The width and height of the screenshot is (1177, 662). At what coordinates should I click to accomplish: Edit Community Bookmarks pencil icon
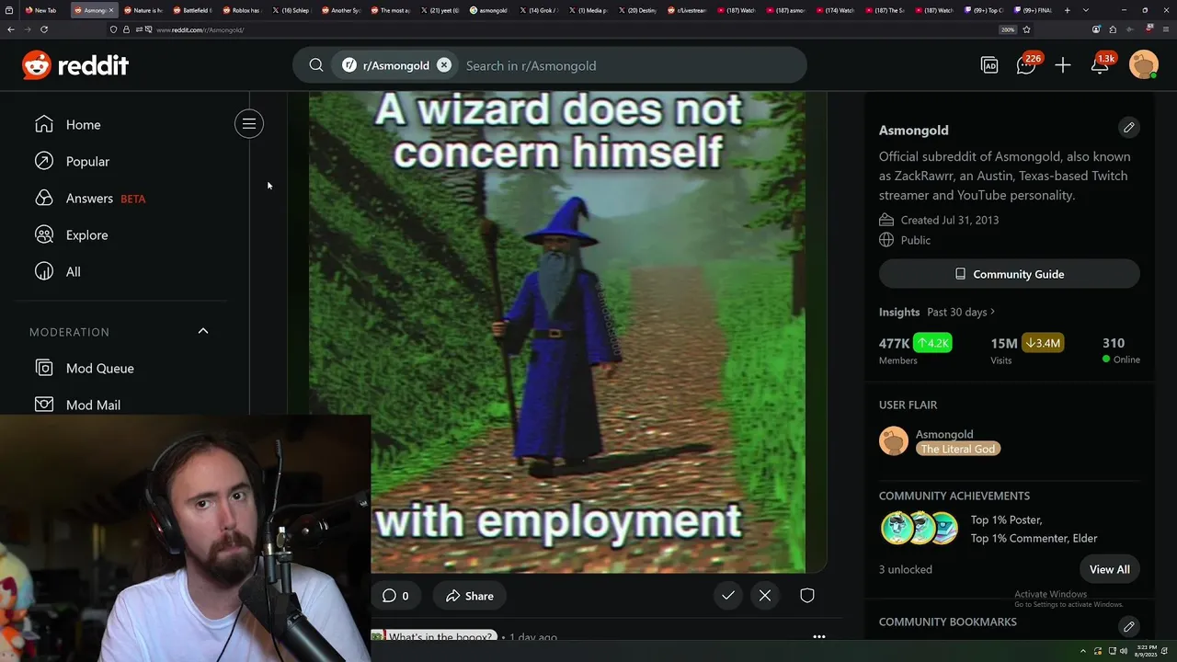1128,626
